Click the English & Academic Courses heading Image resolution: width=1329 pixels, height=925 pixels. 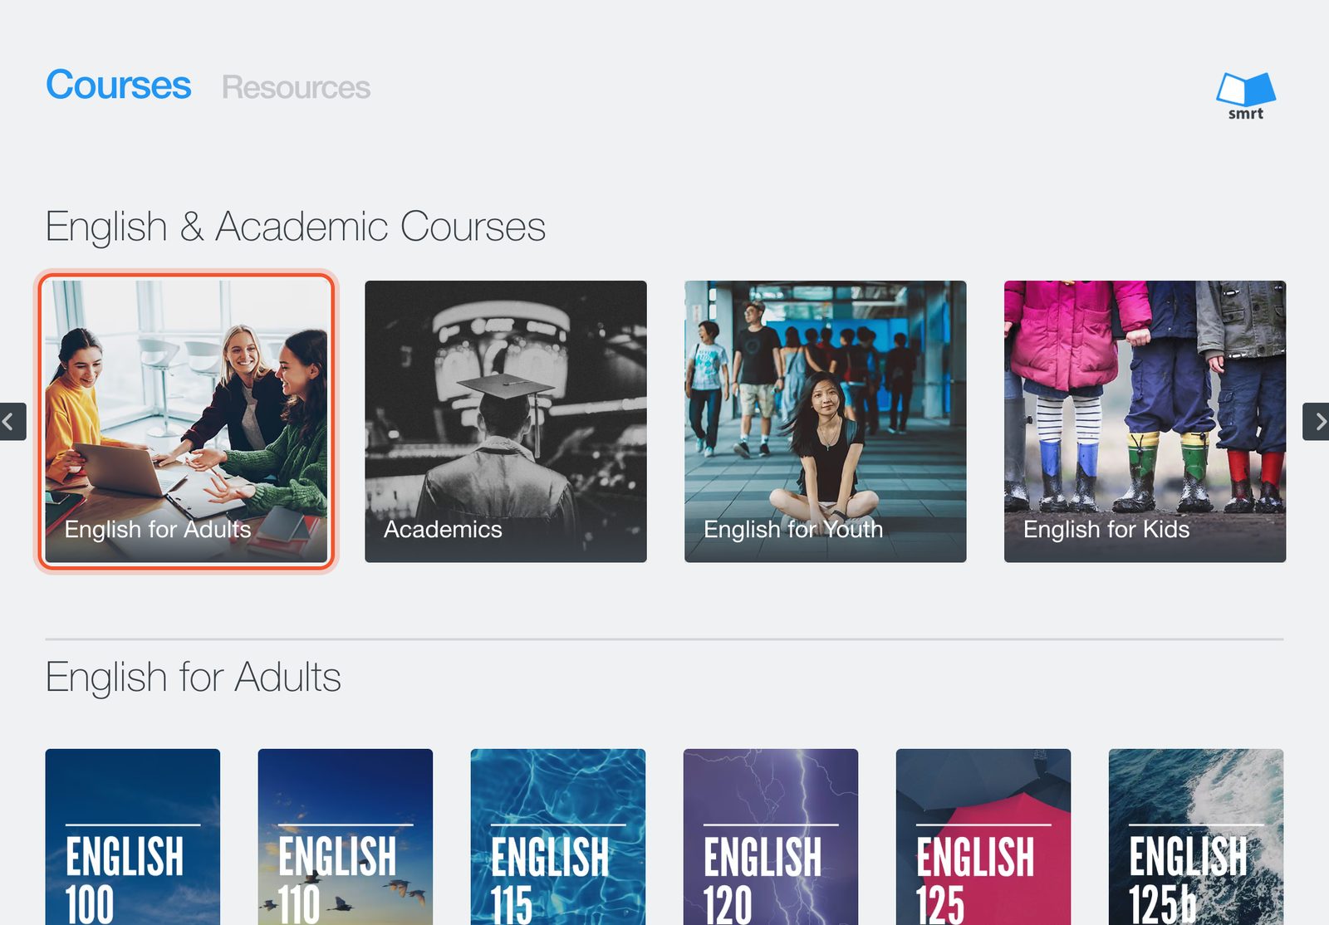pyautogui.click(x=296, y=226)
